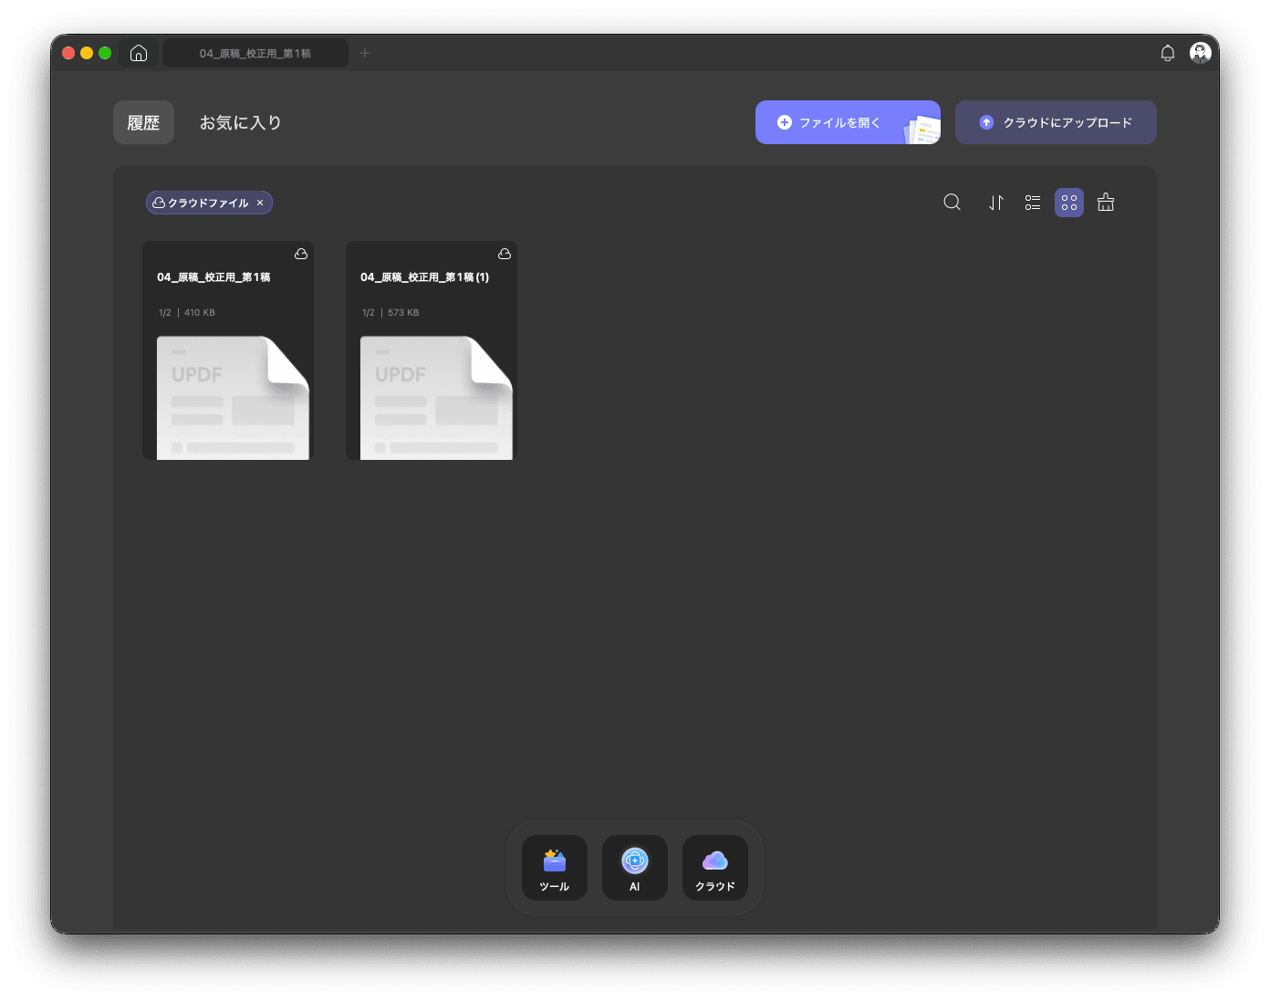1270x1001 pixels.
Task: Switch to the 履歴 tab
Action: coord(143,122)
